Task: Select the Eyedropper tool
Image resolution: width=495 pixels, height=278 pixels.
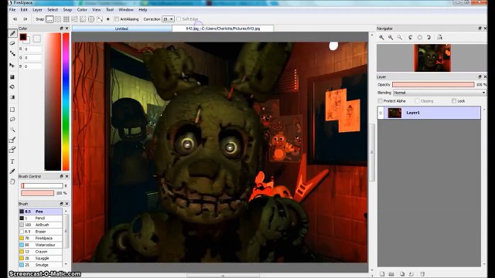Action: tap(12, 171)
